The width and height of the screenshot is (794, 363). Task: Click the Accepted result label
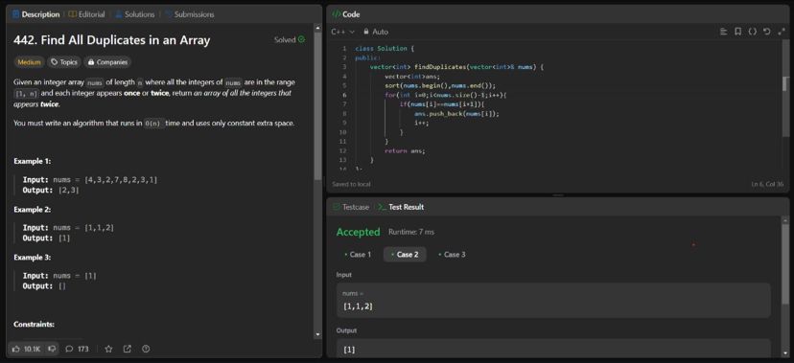pos(358,232)
